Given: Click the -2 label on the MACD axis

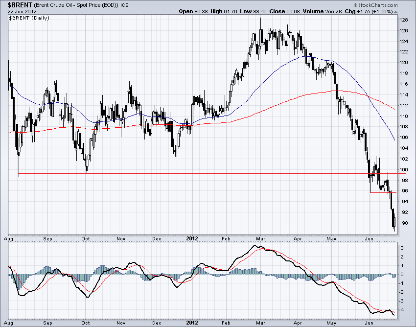Looking at the screenshot, I should 401,292.
